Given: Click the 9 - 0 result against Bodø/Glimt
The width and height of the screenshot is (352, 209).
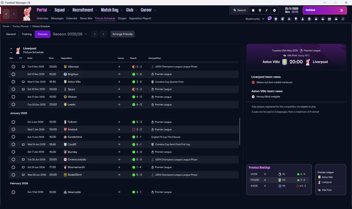Looking at the screenshot, I should tap(137, 175).
